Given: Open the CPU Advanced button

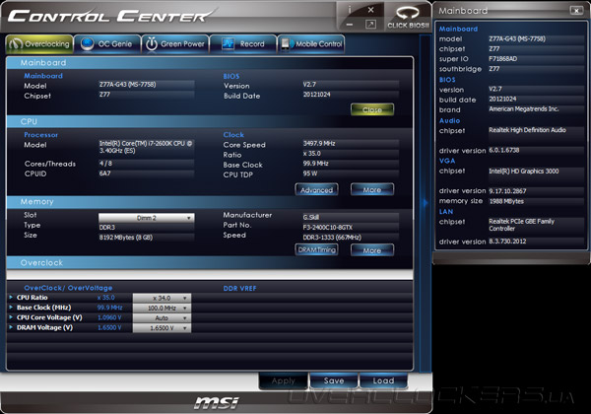Looking at the screenshot, I should (x=316, y=189).
